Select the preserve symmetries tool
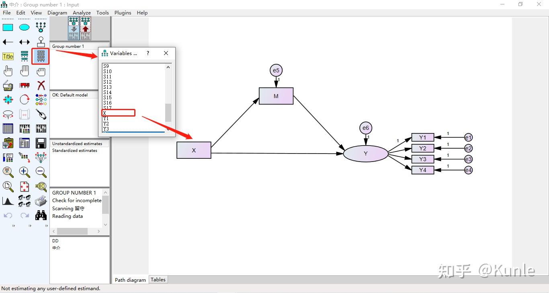Viewport: 549px width, 293px height. click(41, 158)
